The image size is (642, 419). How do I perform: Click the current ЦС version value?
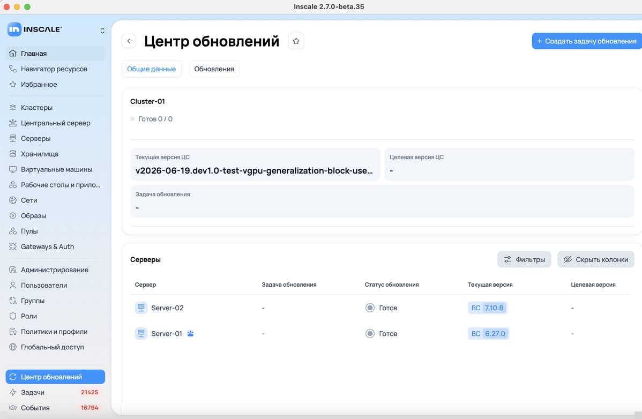[x=254, y=170]
